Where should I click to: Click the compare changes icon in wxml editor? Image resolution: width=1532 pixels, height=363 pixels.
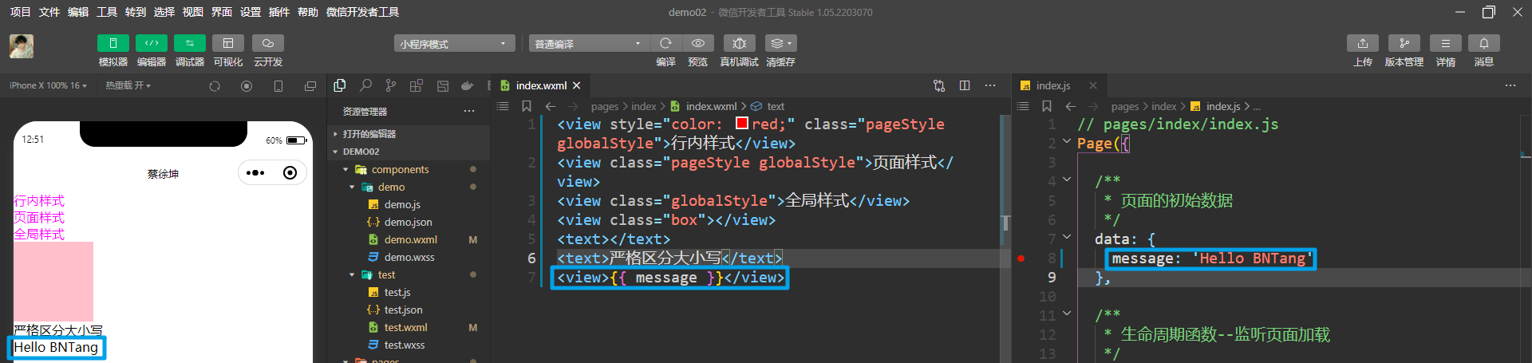[x=939, y=85]
